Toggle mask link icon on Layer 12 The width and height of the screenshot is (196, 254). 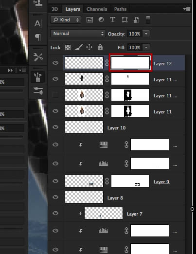tap(107, 63)
